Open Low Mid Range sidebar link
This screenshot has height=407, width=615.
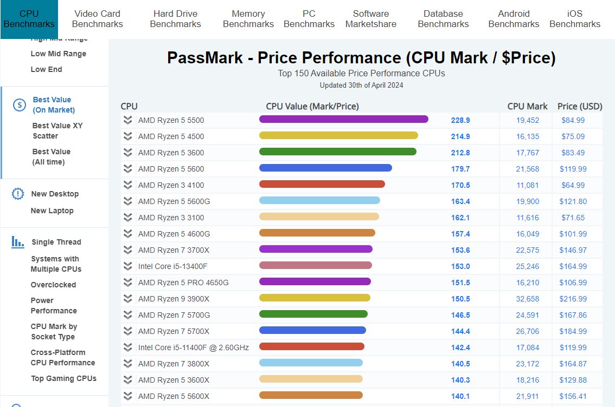(59, 54)
